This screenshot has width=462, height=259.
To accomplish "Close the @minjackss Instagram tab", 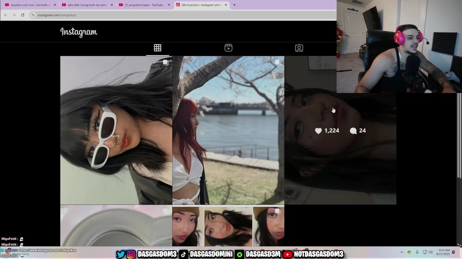I will 226,5.
